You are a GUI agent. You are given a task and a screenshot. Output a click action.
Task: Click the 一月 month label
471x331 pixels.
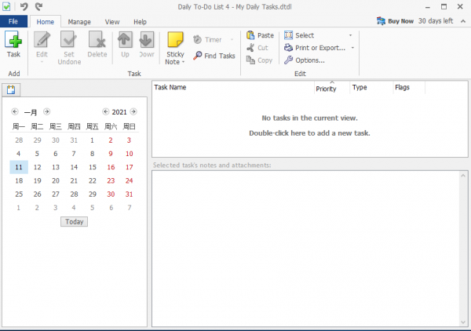31,112
